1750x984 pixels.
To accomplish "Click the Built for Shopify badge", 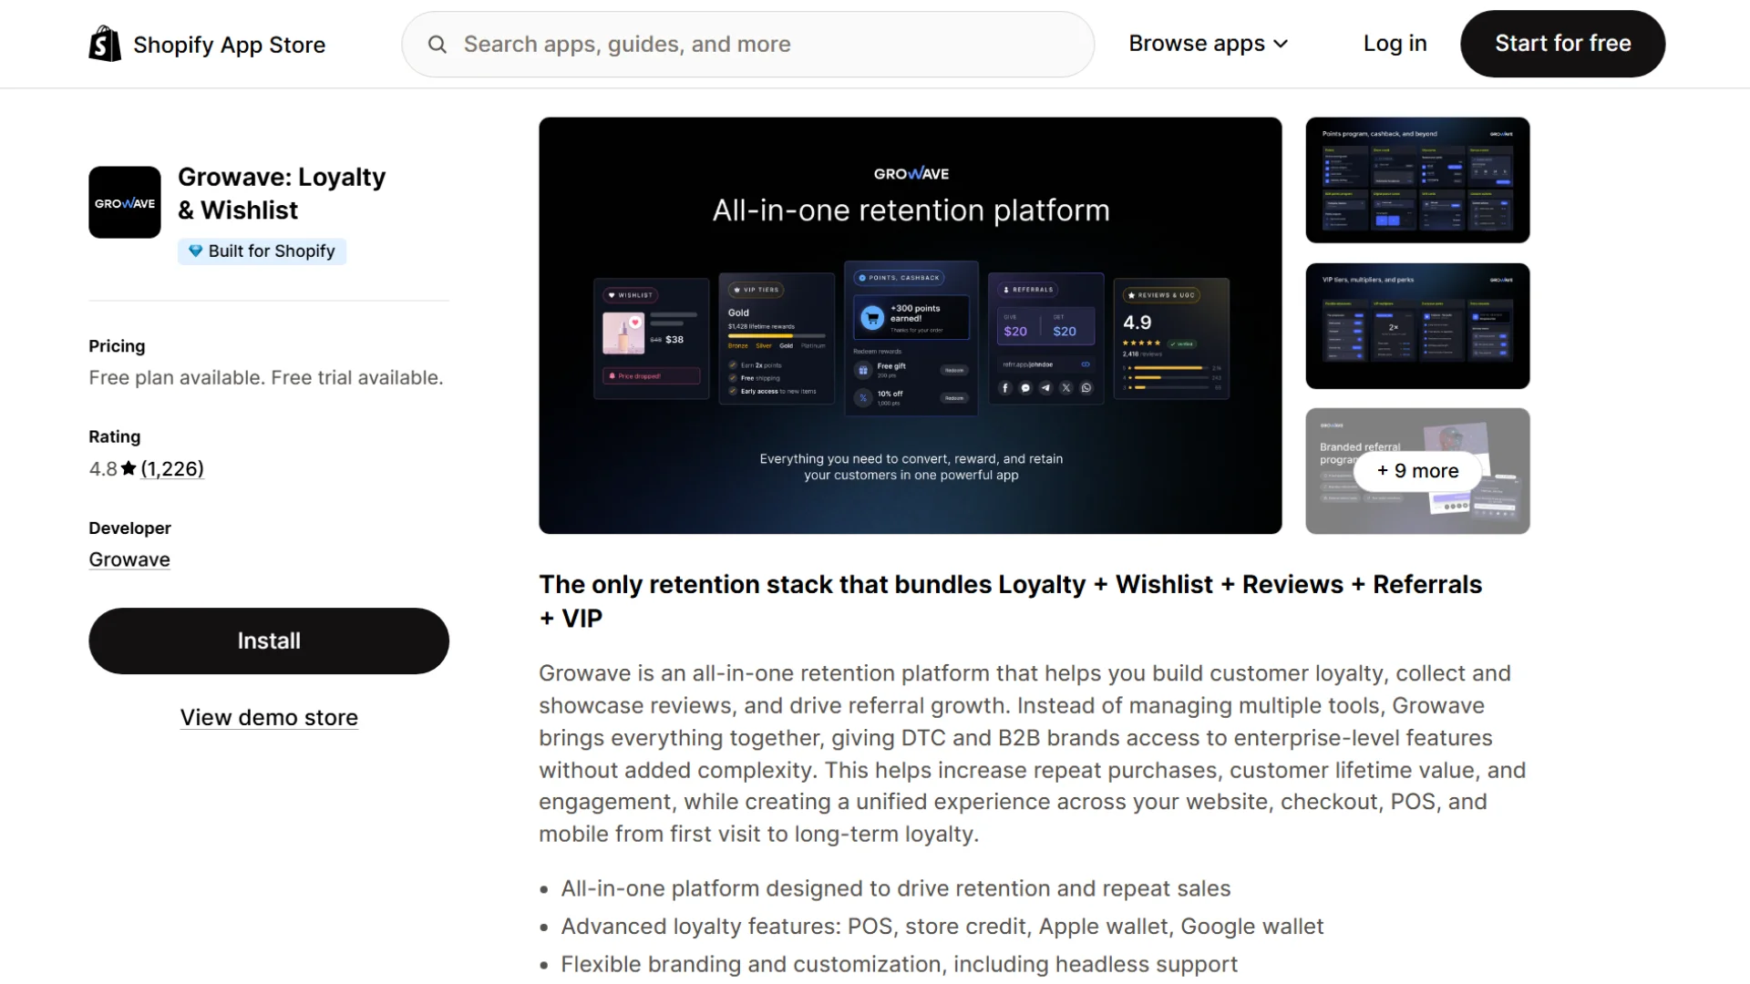I will point(262,251).
